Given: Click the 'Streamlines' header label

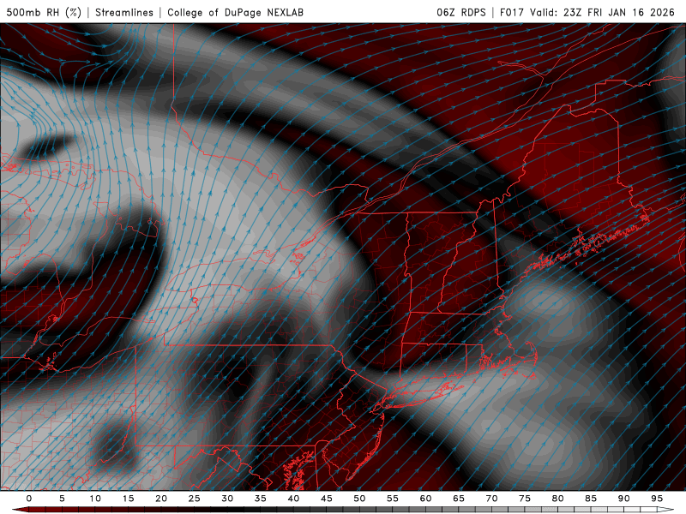Looking at the screenshot, I should (x=124, y=12).
